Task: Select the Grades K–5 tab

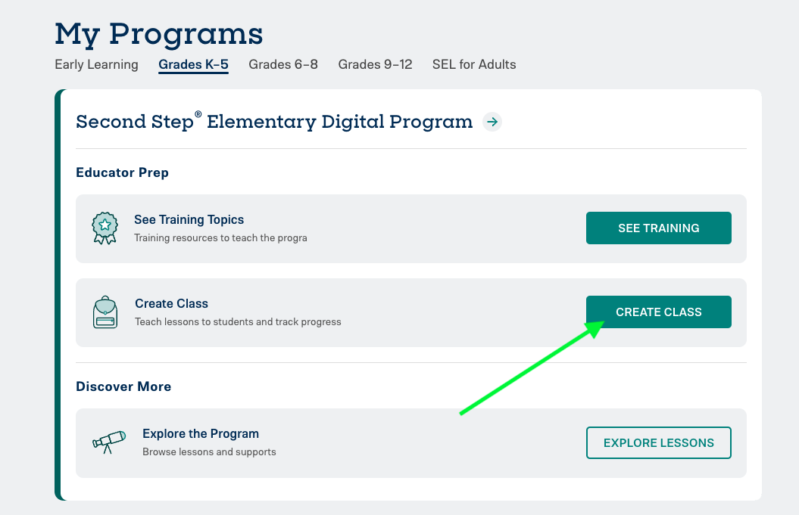Action: coord(193,64)
